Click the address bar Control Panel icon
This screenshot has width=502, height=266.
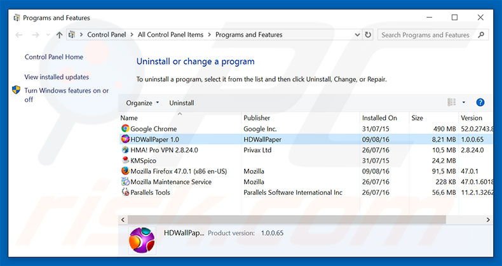72,34
